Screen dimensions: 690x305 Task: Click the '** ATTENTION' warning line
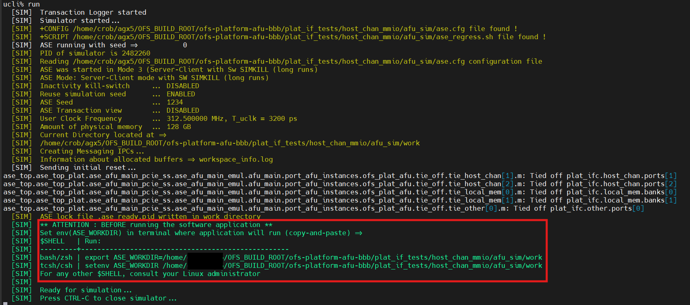click(x=156, y=225)
